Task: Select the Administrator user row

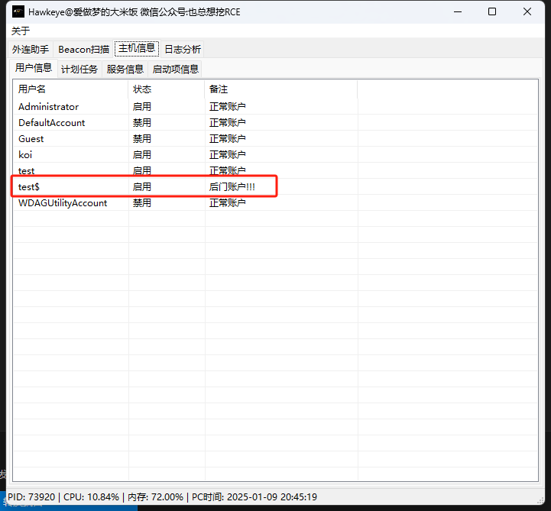Action: (x=275, y=106)
